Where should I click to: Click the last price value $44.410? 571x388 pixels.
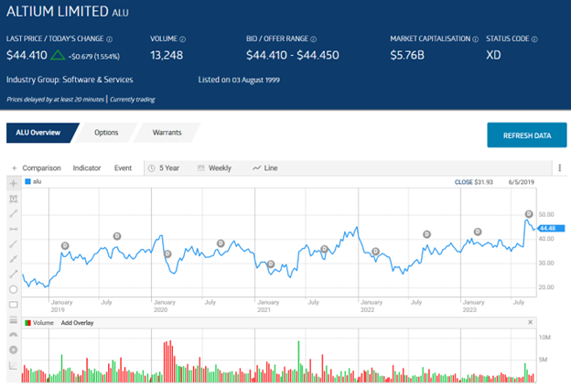pos(27,56)
